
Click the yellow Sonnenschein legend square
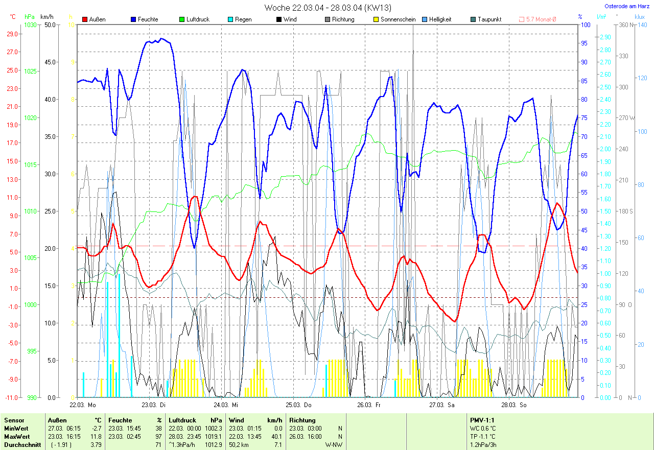coord(376,19)
